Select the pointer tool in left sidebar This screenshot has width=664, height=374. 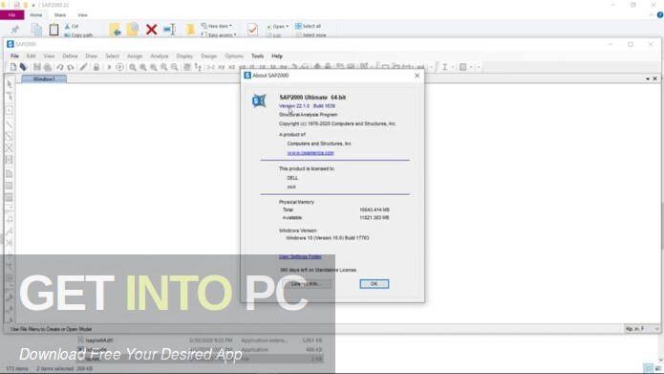(10, 84)
